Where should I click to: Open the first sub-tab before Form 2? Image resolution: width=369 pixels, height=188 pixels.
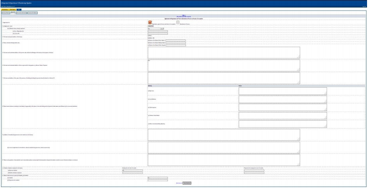pos(6,13)
